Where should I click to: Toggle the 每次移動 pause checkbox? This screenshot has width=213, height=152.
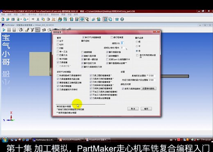58,59
